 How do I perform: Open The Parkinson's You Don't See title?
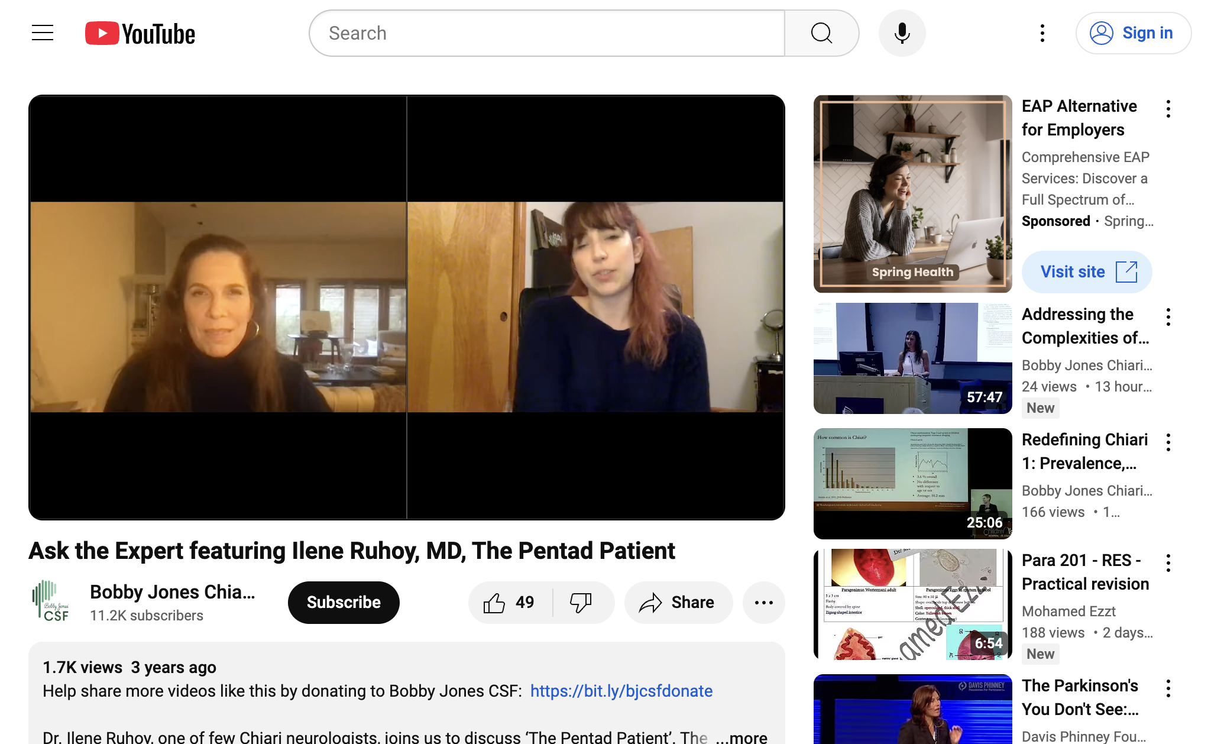point(1080,697)
